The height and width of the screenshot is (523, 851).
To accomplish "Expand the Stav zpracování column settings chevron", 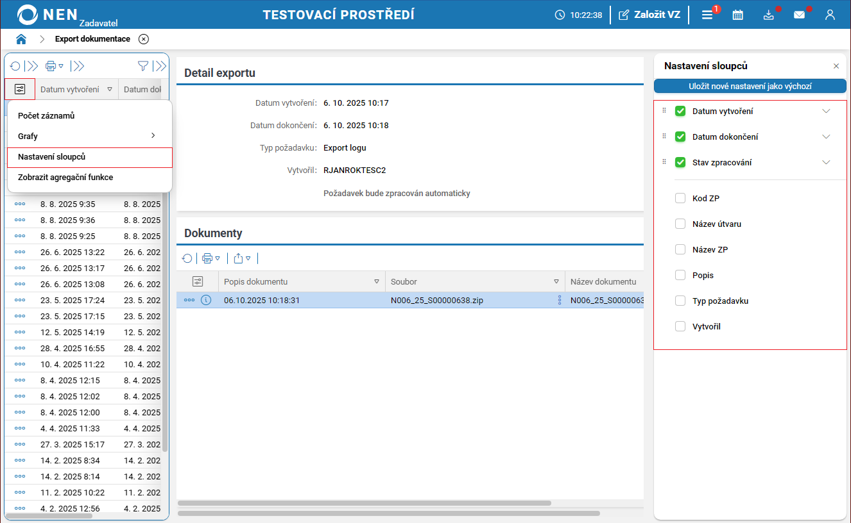I will (x=826, y=163).
